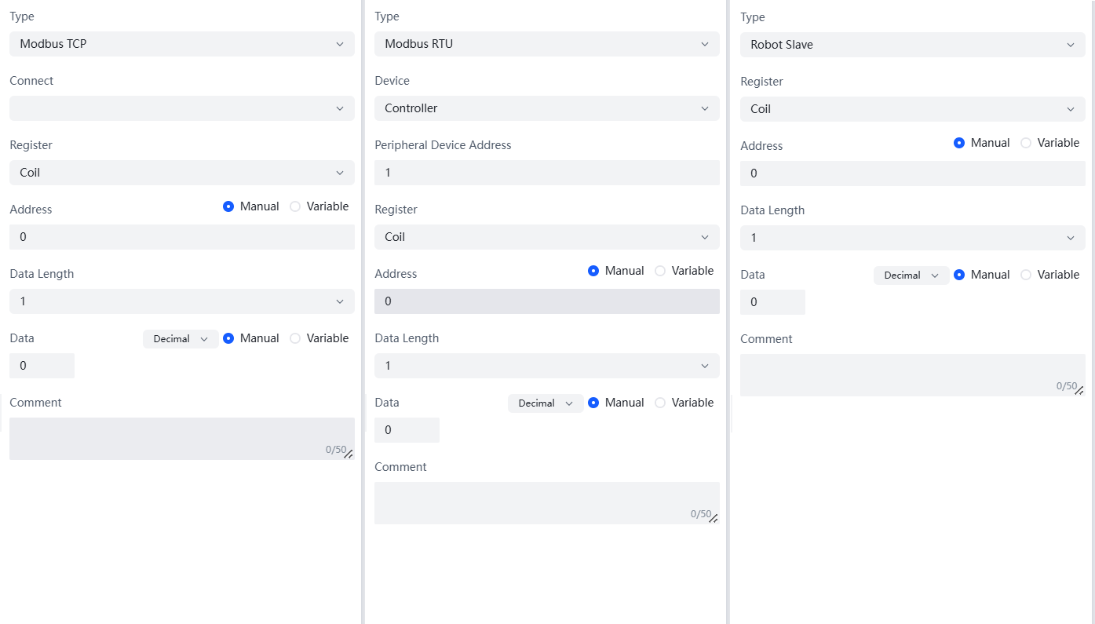Expand Data Length dropdown in Modbus RTU panel
Image resolution: width=1095 pixels, height=624 pixels.
point(546,366)
